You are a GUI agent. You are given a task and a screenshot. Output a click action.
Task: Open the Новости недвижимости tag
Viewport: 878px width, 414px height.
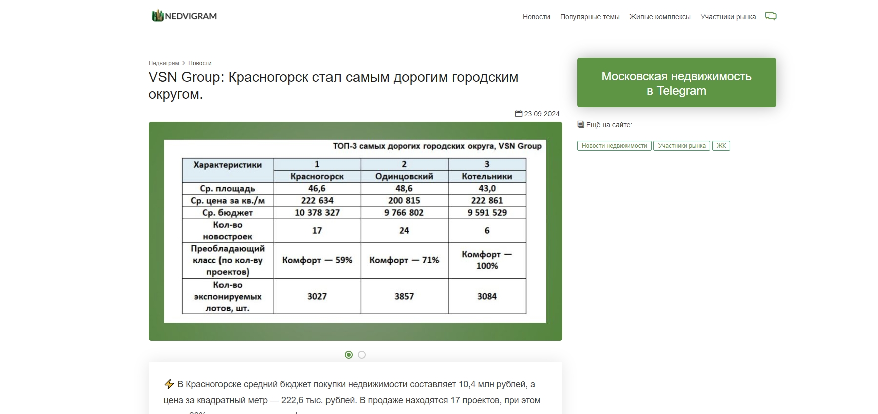(614, 146)
